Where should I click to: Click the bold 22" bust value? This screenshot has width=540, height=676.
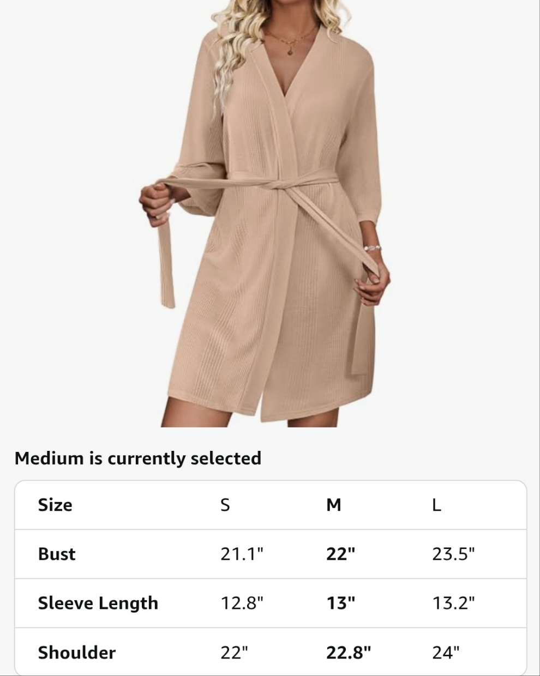[341, 554]
